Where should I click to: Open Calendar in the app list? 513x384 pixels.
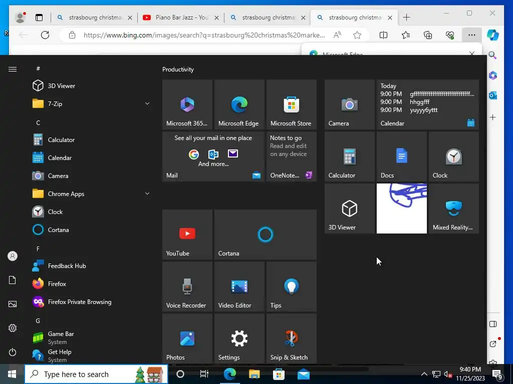pyautogui.click(x=91, y=157)
